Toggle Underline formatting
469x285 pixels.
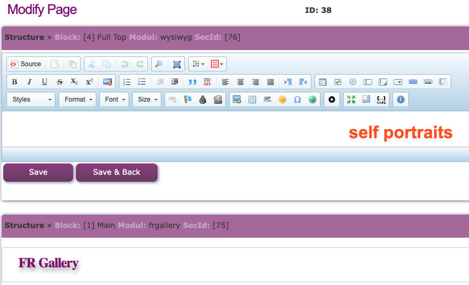tap(44, 82)
